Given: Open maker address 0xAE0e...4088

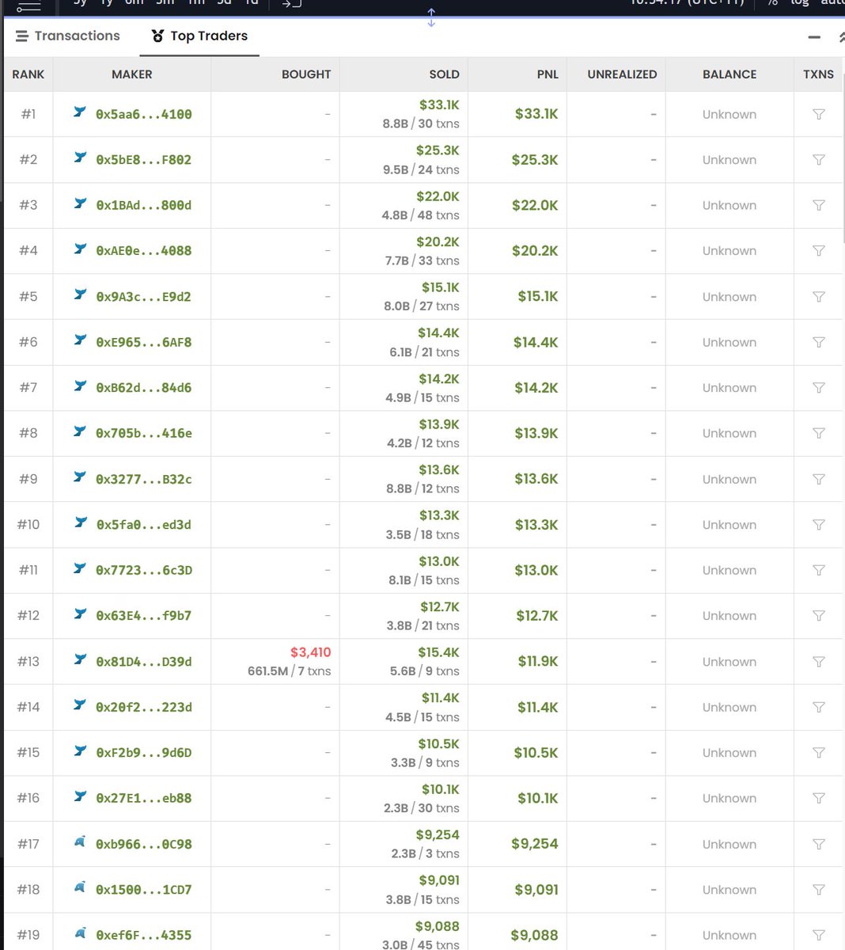Looking at the screenshot, I should (x=144, y=251).
